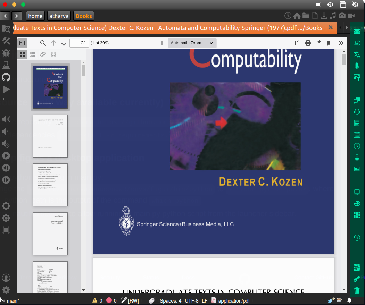Viewport: 365px width, 305px height.
Task: Select the cover page thumbnail
Action: (x=50, y=87)
